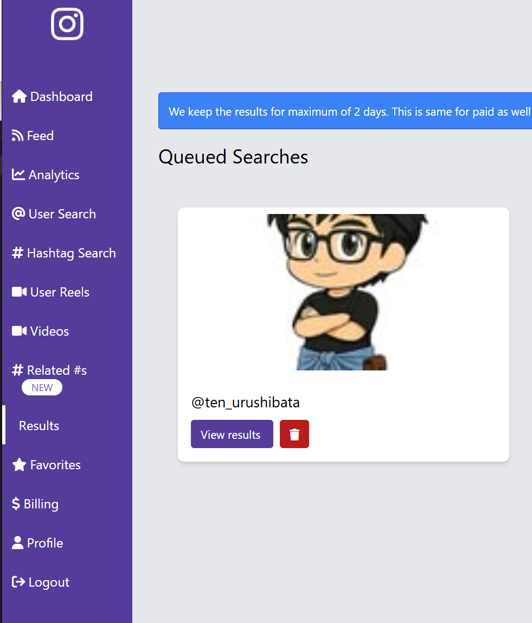Click the Analytics chart icon

18,175
